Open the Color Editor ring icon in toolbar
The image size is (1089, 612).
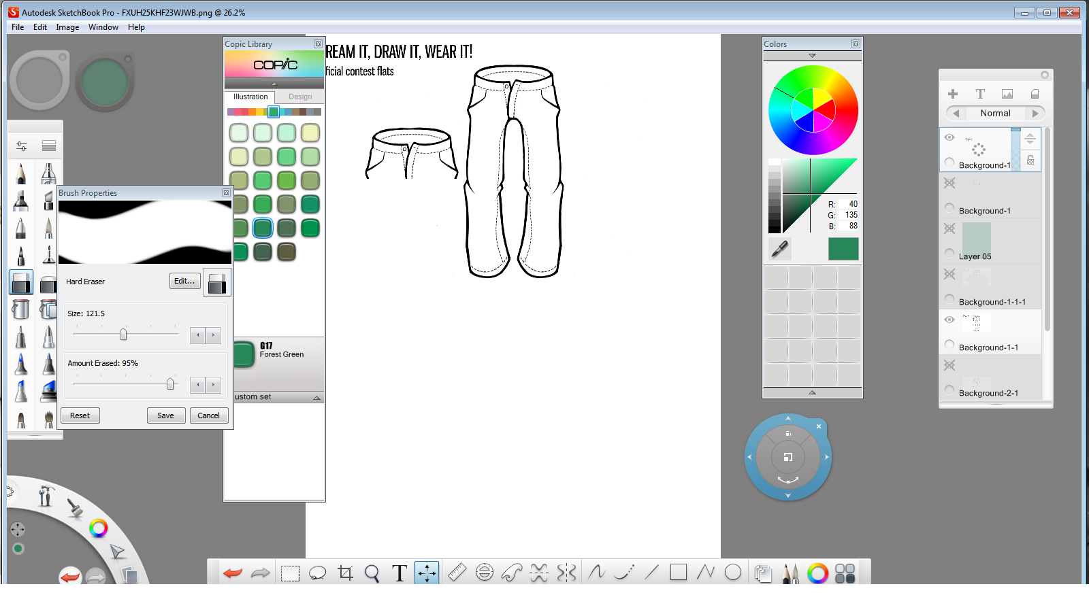(x=817, y=573)
